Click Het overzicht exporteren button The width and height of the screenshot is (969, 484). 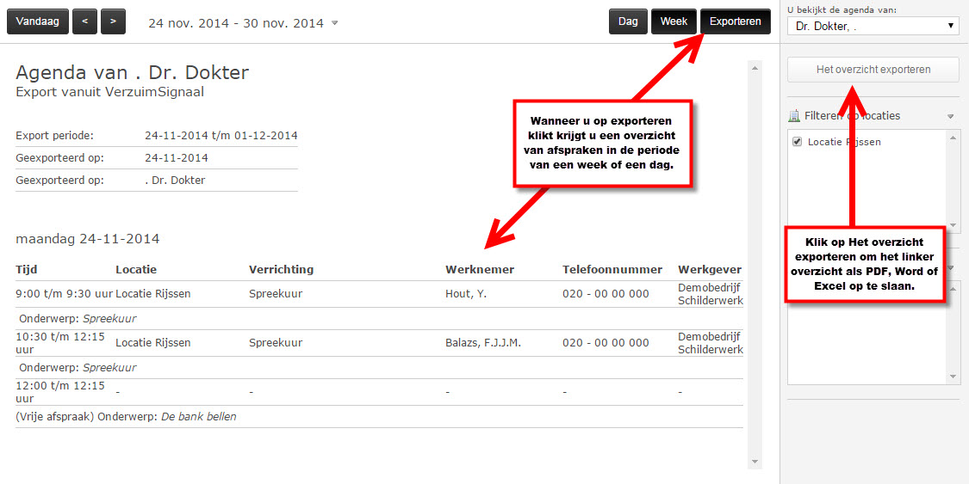tap(873, 70)
